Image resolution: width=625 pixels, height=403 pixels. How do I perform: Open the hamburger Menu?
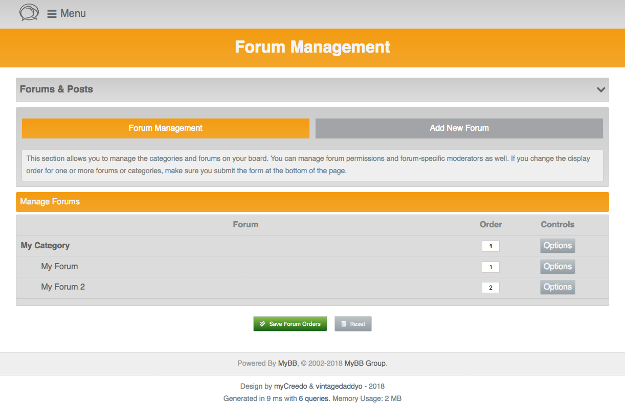tap(66, 14)
